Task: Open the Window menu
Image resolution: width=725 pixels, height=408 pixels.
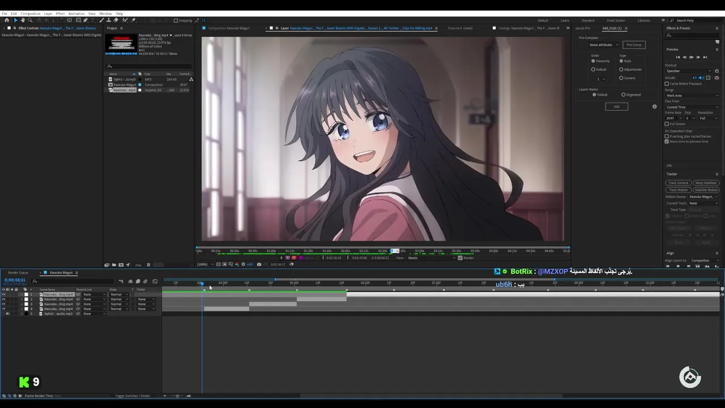Action: coord(105,14)
